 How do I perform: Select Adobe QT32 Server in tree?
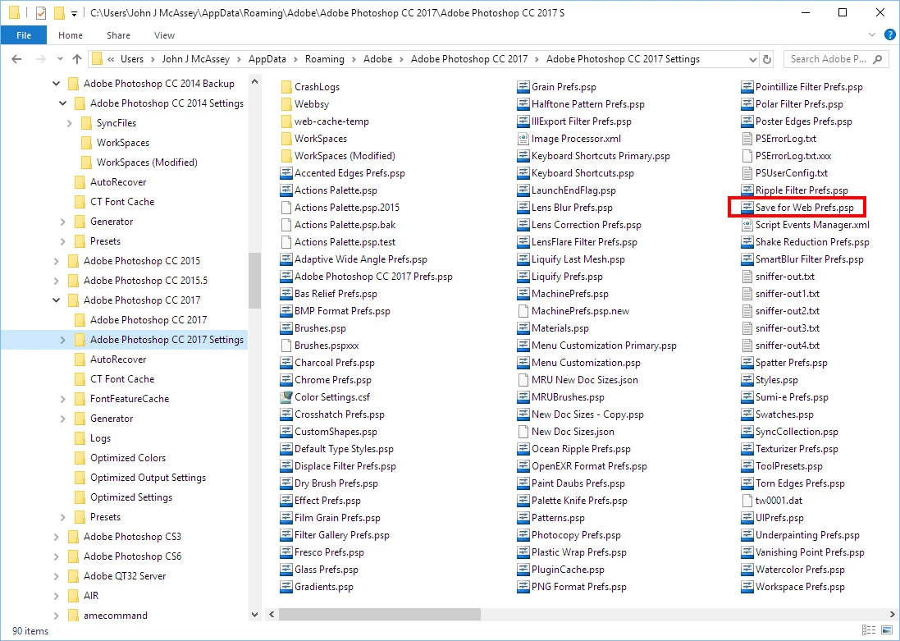pos(125,576)
